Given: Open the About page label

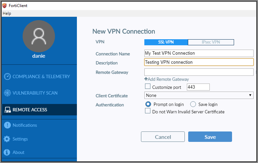Looking at the screenshot, I should tap(19, 152).
